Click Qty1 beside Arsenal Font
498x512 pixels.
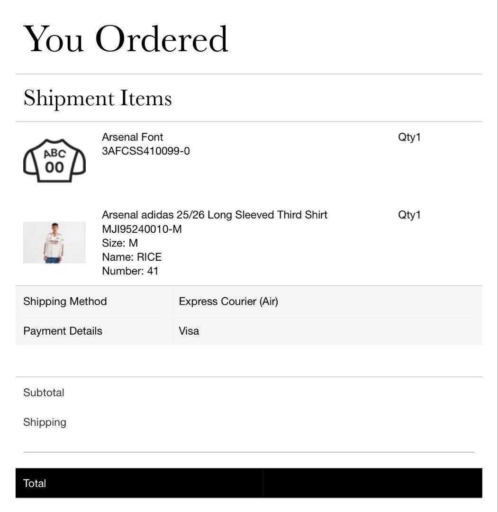pyautogui.click(x=409, y=137)
